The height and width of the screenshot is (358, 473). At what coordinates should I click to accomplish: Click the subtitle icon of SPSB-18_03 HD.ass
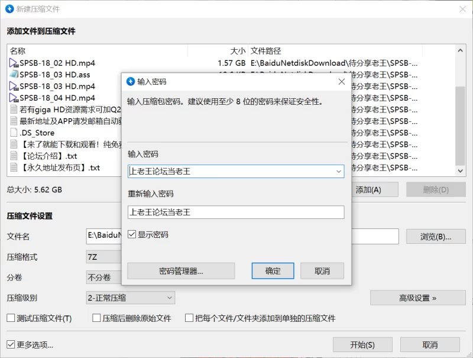pyautogui.click(x=14, y=74)
